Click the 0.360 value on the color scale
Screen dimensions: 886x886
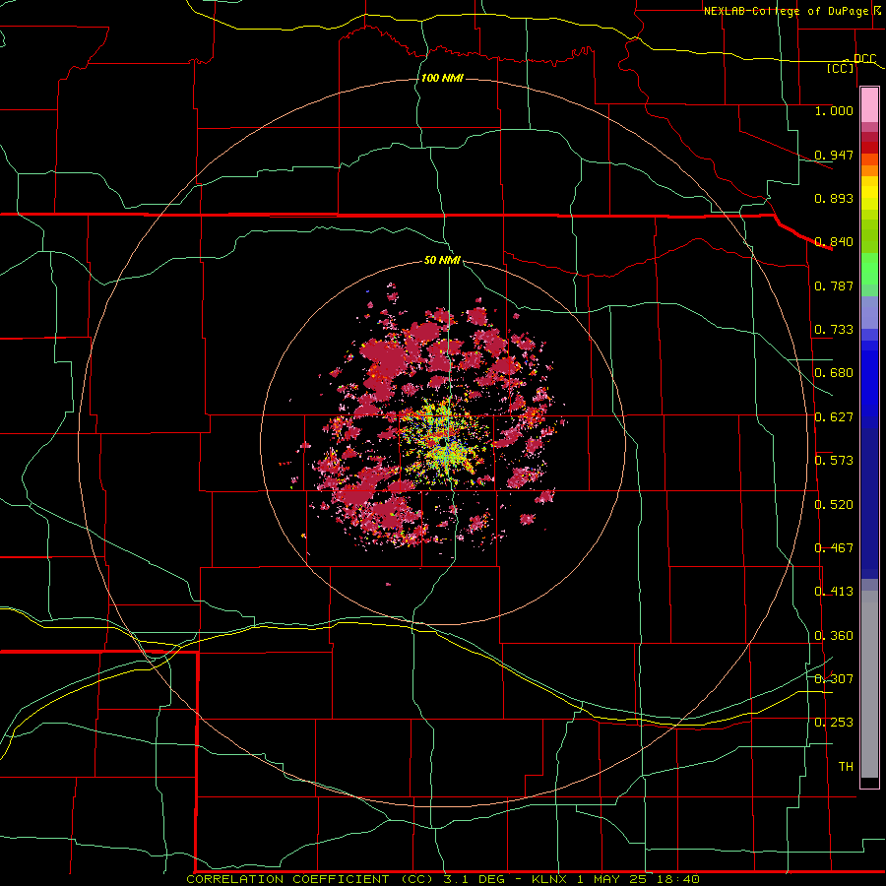point(834,636)
